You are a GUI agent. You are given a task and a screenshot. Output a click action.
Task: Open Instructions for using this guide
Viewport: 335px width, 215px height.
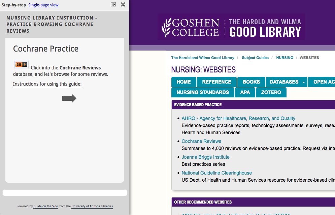click(x=46, y=84)
